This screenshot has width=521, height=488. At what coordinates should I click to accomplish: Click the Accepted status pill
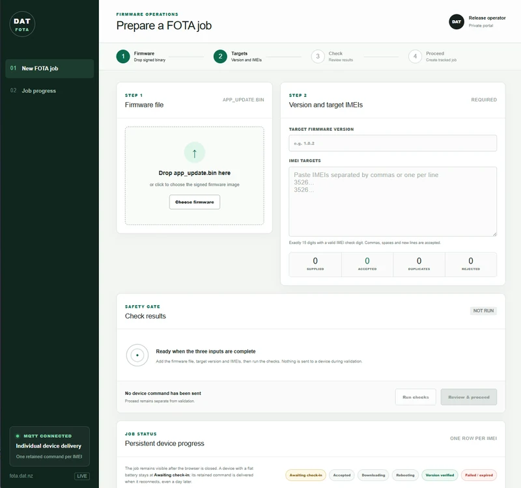pyautogui.click(x=342, y=475)
